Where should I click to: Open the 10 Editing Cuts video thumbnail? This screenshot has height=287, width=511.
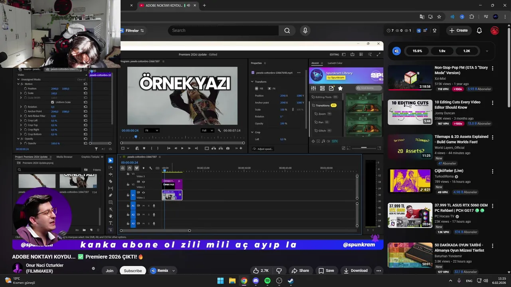[410, 112]
